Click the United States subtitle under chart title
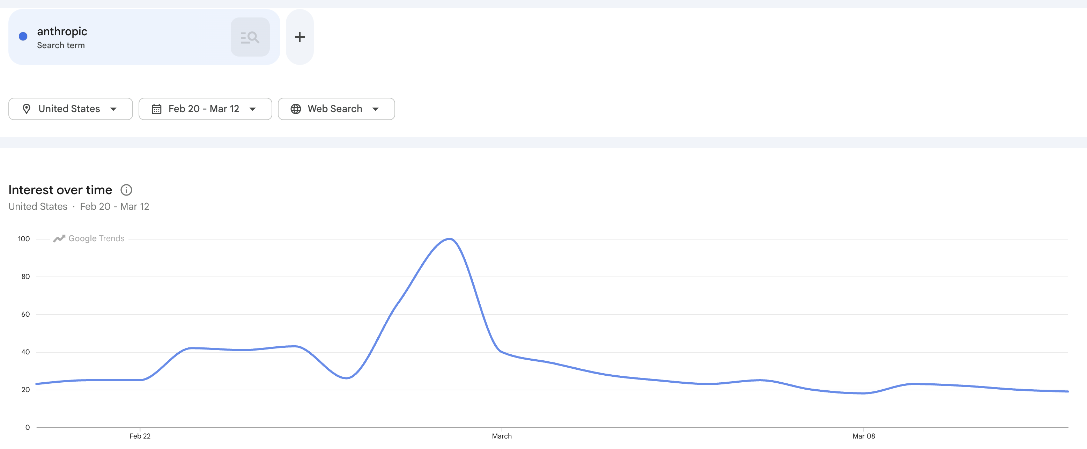The width and height of the screenshot is (1087, 449). pyautogui.click(x=38, y=206)
